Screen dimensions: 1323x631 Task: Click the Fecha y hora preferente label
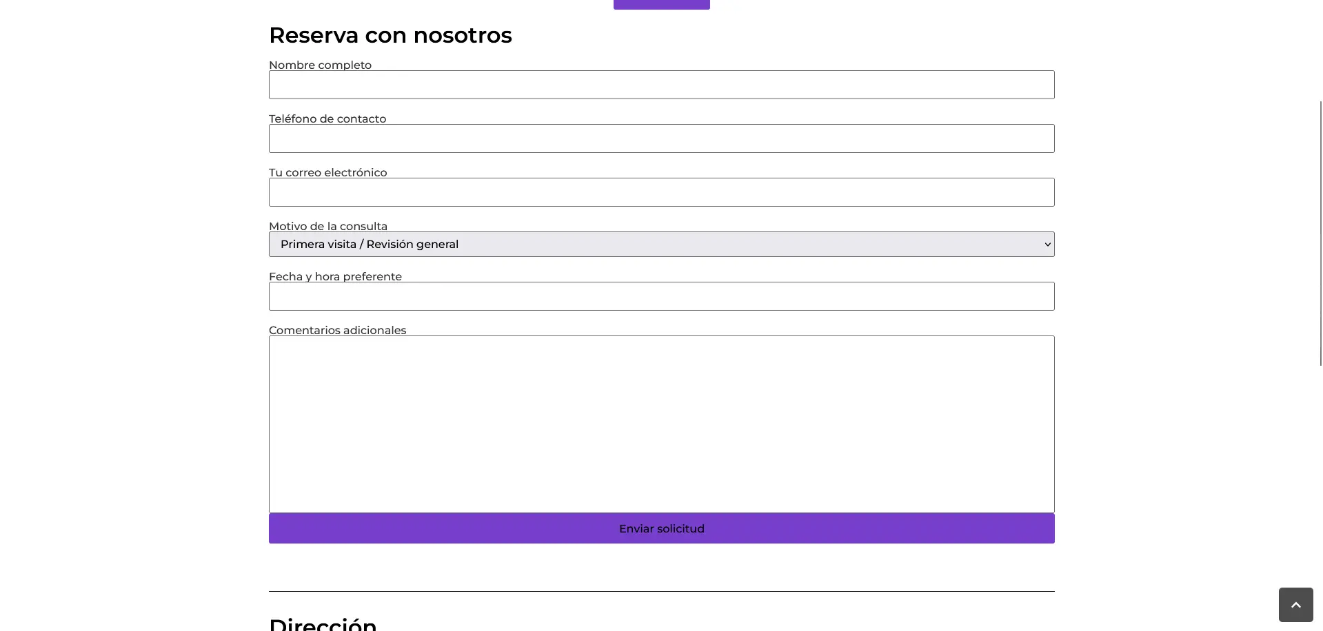pyautogui.click(x=335, y=276)
